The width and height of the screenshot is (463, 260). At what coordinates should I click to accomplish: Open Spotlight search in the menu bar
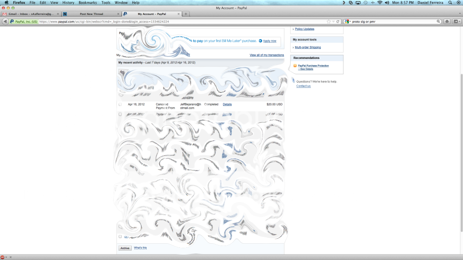point(450,3)
